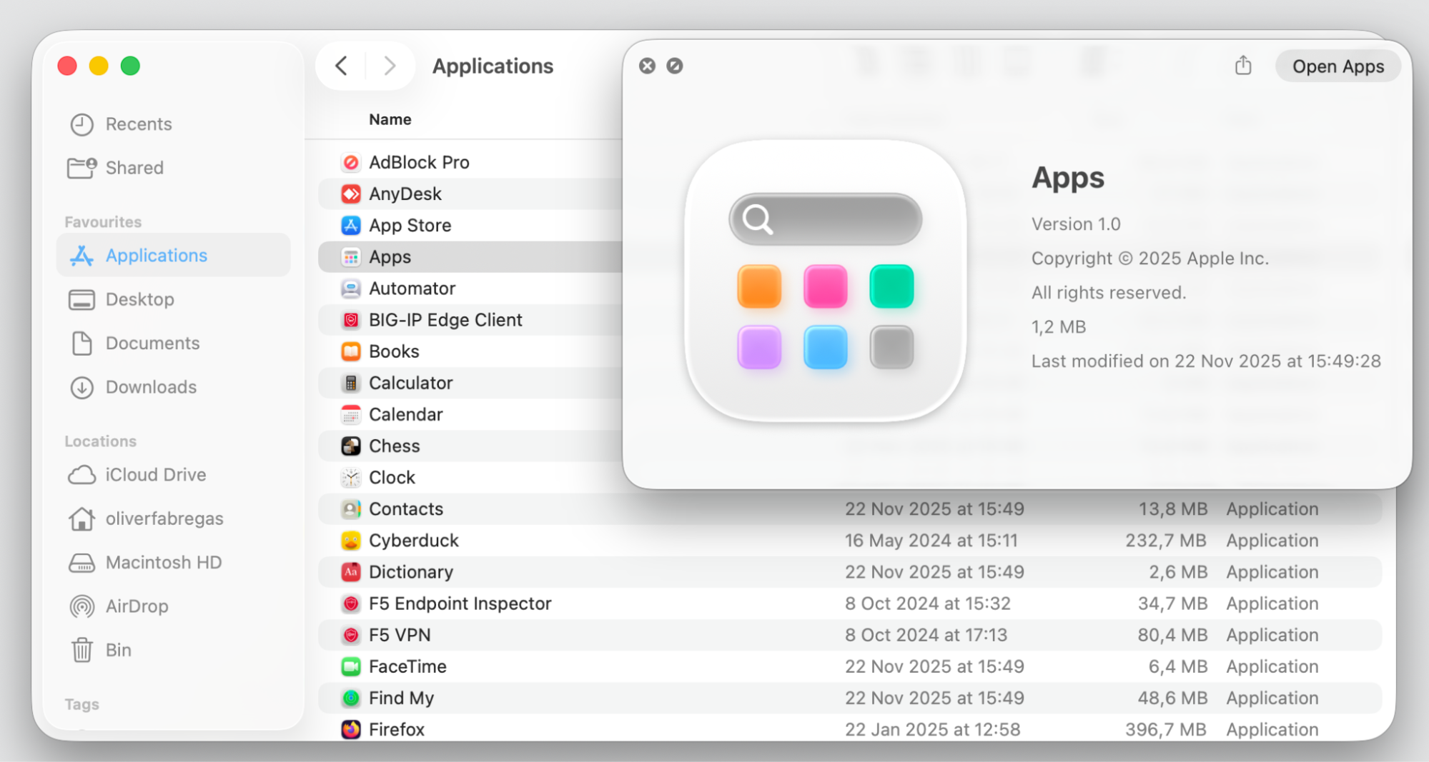Click "Application" kind in Dictionary row
Image resolution: width=1429 pixels, height=762 pixels.
click(x=1272, y=572)
